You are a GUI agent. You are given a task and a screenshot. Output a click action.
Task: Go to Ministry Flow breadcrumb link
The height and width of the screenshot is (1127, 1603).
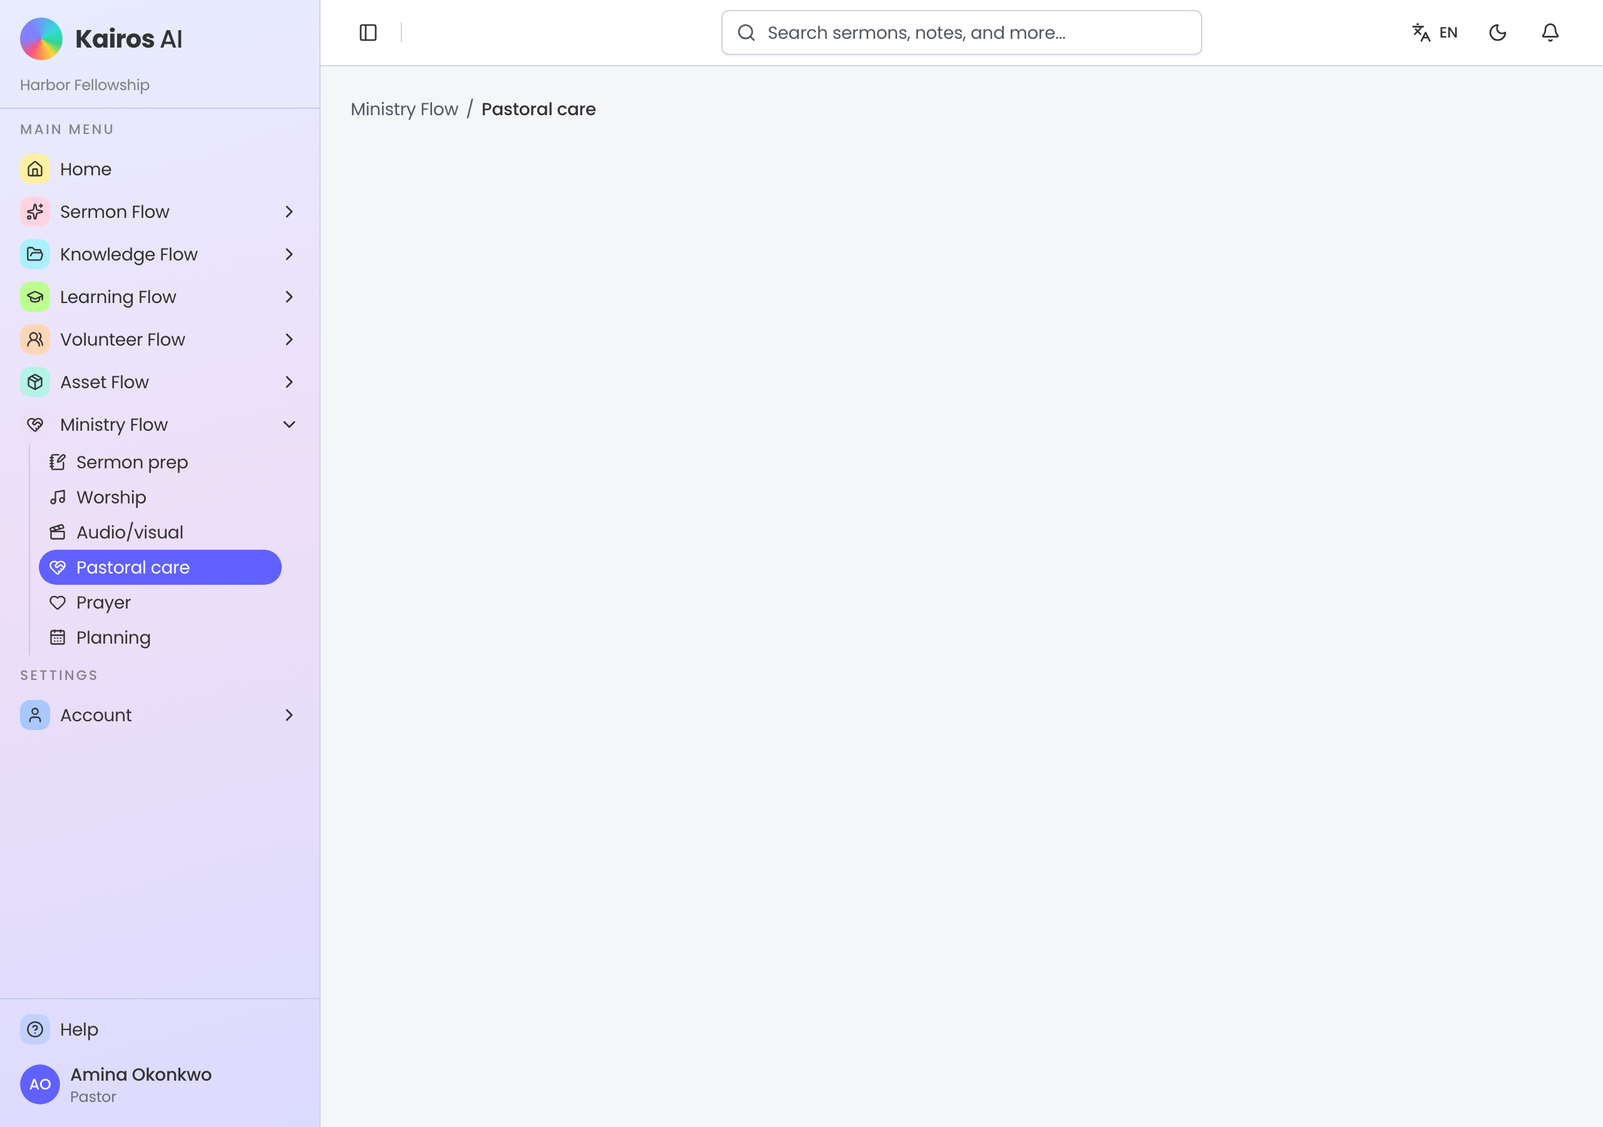(405, 109)
